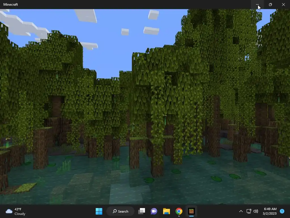Minimize the Minecraft window
This screenshot has width=290, height=218.
coord(257,5)
